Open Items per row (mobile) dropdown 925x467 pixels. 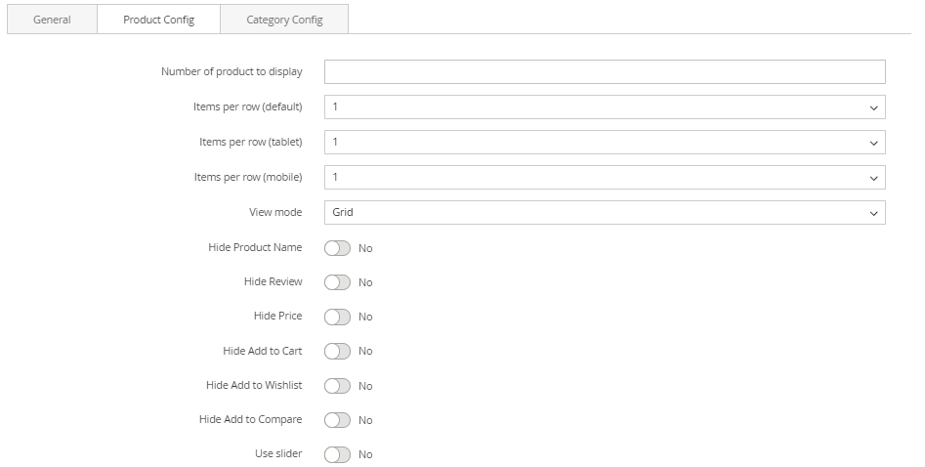click(x=604, y=178)
